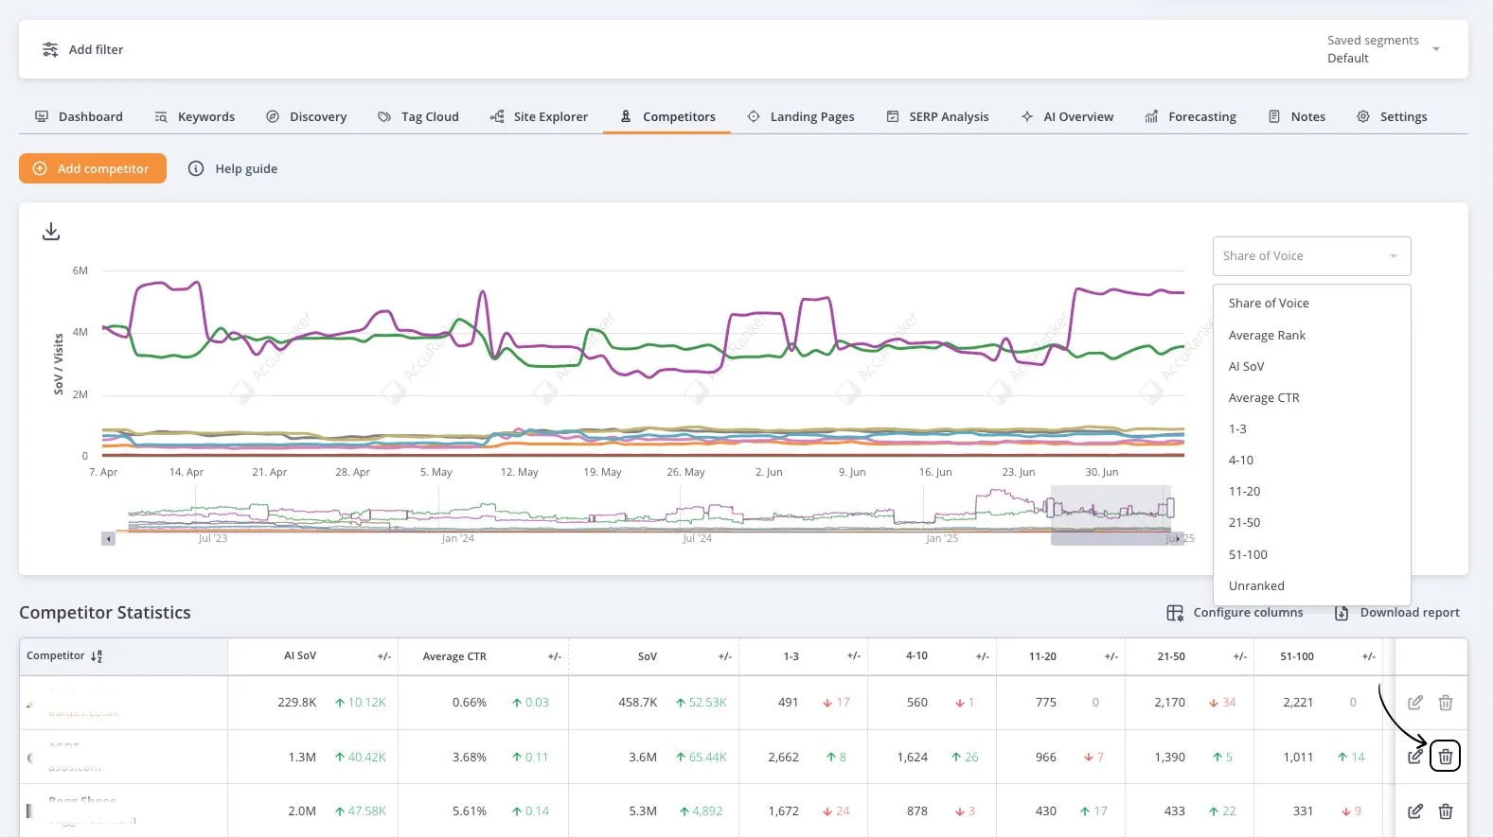1493x837 pixels.
Task: Click the Add filter sliders icon
Action: click(x=50, y=49)
